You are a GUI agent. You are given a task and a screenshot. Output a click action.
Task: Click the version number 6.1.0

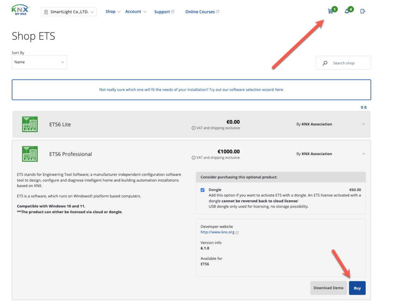point(205,248)
